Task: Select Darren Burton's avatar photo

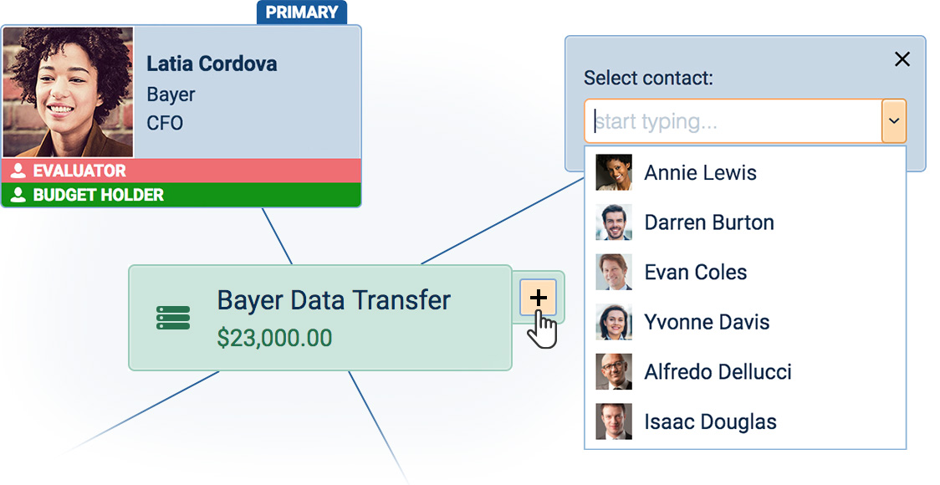Action: click(x=614, y=222)
